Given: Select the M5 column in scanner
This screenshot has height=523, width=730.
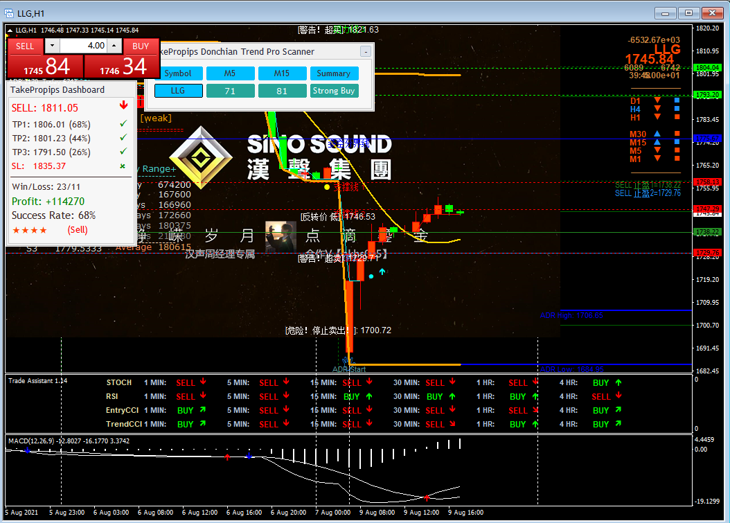Looking at the screenshot, I should coord(230,73).
